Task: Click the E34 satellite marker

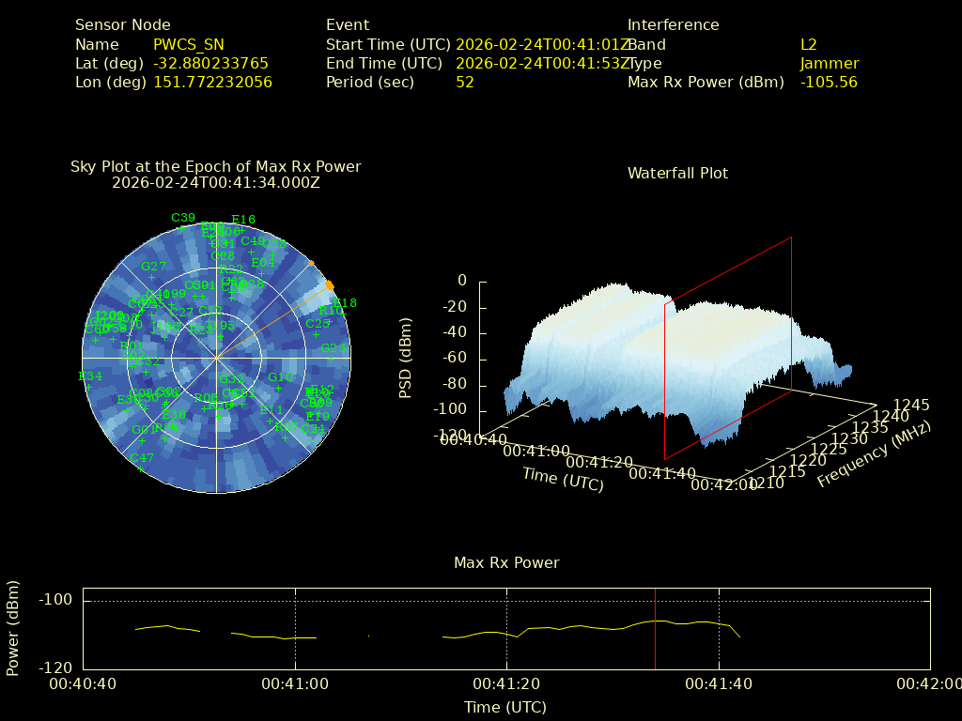Action: click(x=90, y=377)
